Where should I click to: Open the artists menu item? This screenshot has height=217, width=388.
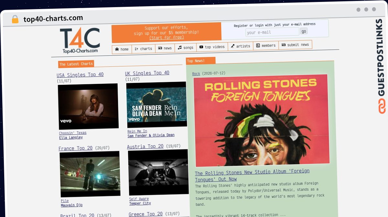(x=241, y=46)
